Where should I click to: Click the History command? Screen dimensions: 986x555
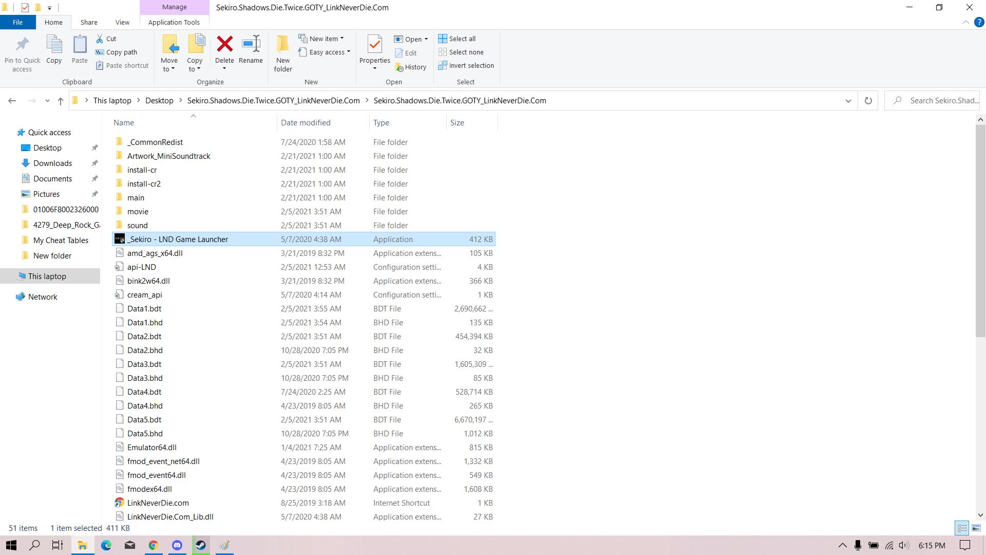point(410,67)
